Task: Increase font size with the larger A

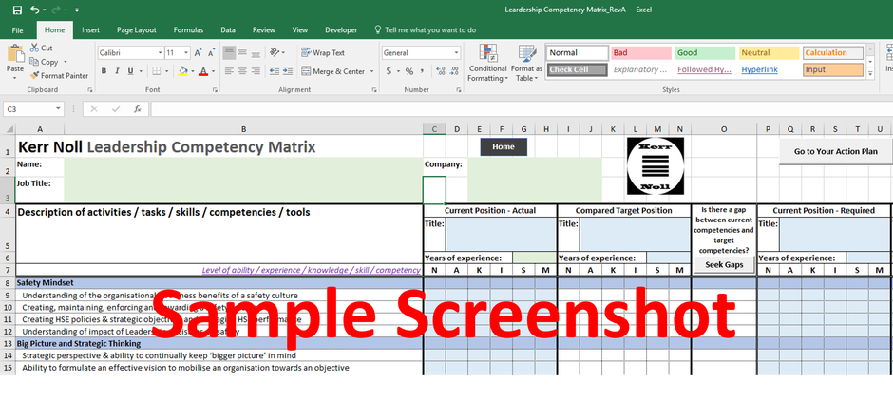Action: [x=199, y=53]
